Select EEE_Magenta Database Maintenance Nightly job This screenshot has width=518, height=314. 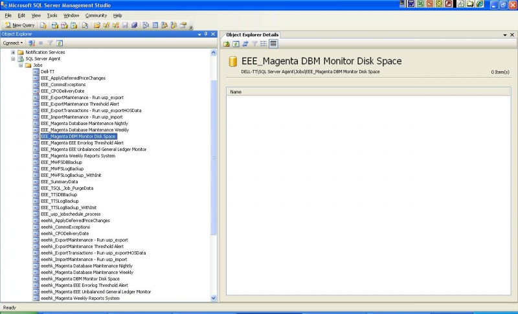[84, 124]
